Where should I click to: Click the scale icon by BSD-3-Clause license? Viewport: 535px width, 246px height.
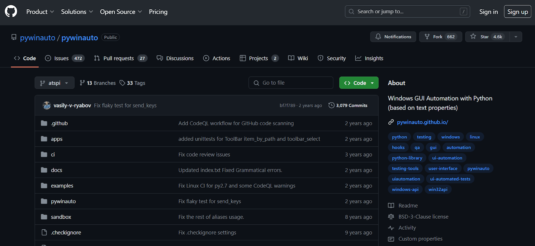click(391, 217)
